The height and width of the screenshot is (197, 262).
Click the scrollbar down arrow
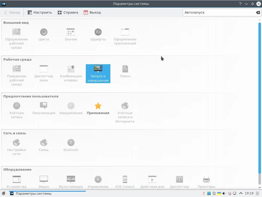coord(259,188)
